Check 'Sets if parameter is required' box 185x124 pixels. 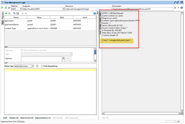[22, 50]
